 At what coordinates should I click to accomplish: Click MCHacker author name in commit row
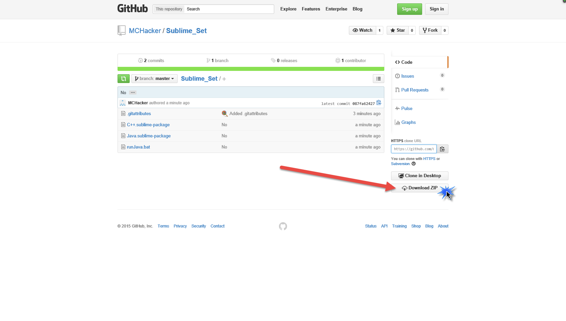click(138, 103)
